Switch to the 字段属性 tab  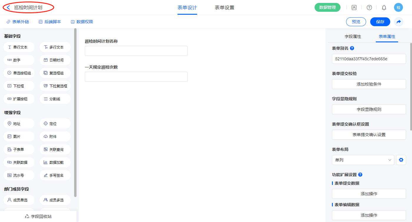353,36
